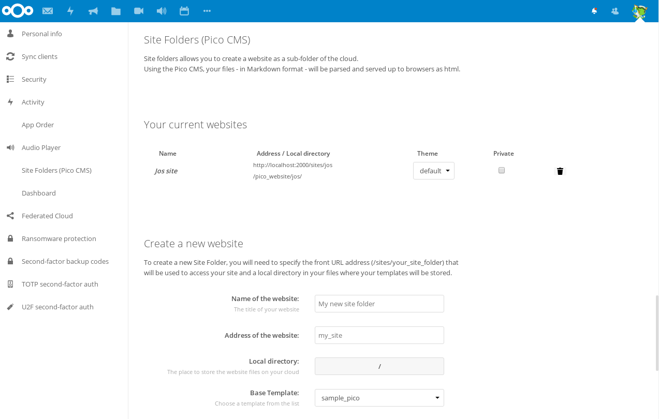Click the vertical page scrollbar
Viewport: 659px width, 419px height.
pos(657,333)
